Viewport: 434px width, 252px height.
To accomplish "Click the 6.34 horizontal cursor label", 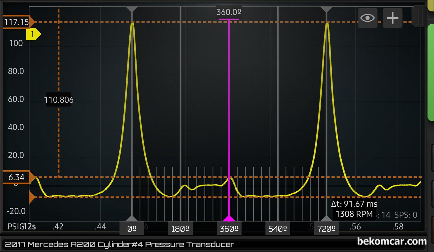I will point(16,177).
